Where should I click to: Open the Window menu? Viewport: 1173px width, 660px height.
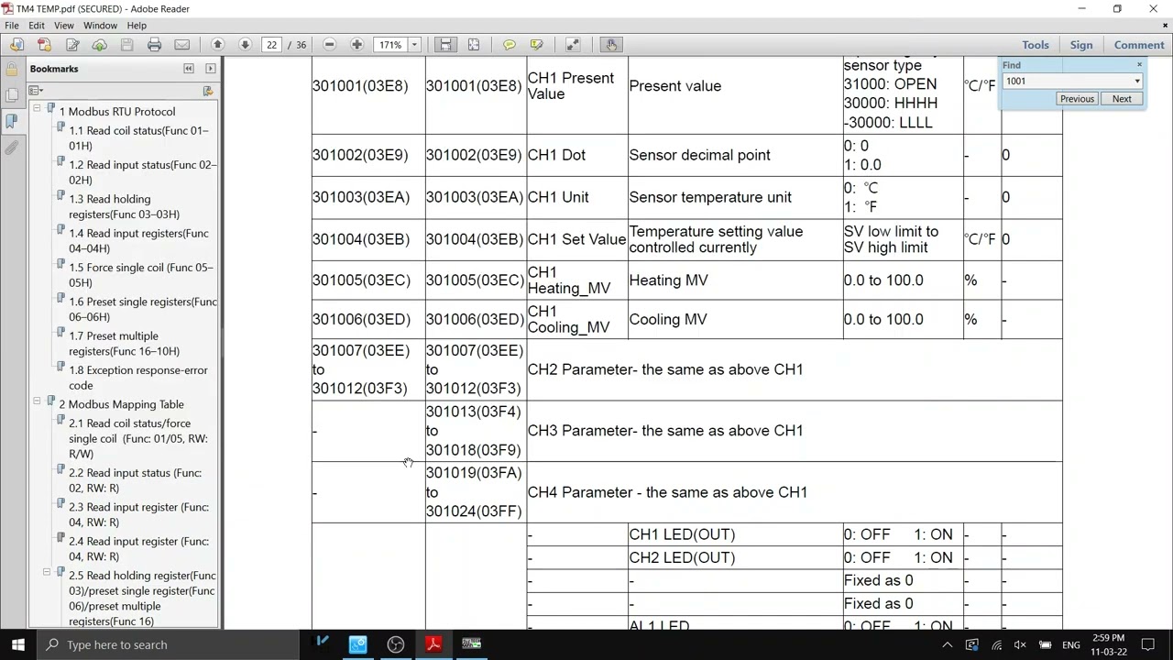pos(101,25)
